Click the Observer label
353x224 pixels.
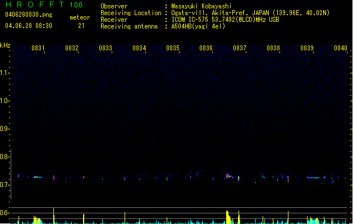(114, 6)
